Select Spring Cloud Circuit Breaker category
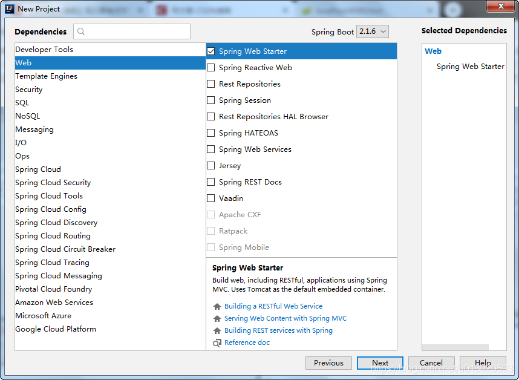This screenshot has width=519, height=380. [x=110, y=249]
